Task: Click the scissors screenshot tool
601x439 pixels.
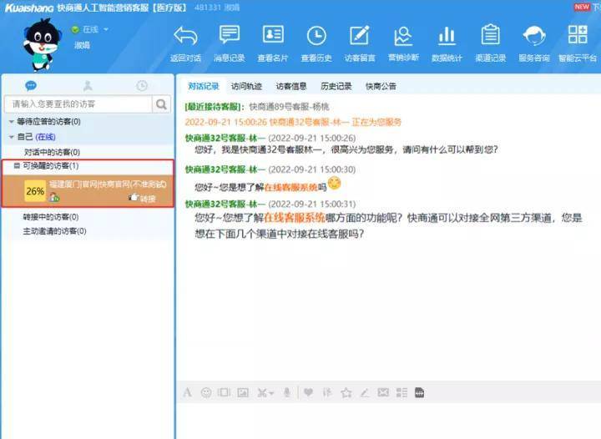Action: [x=262, y=392]
